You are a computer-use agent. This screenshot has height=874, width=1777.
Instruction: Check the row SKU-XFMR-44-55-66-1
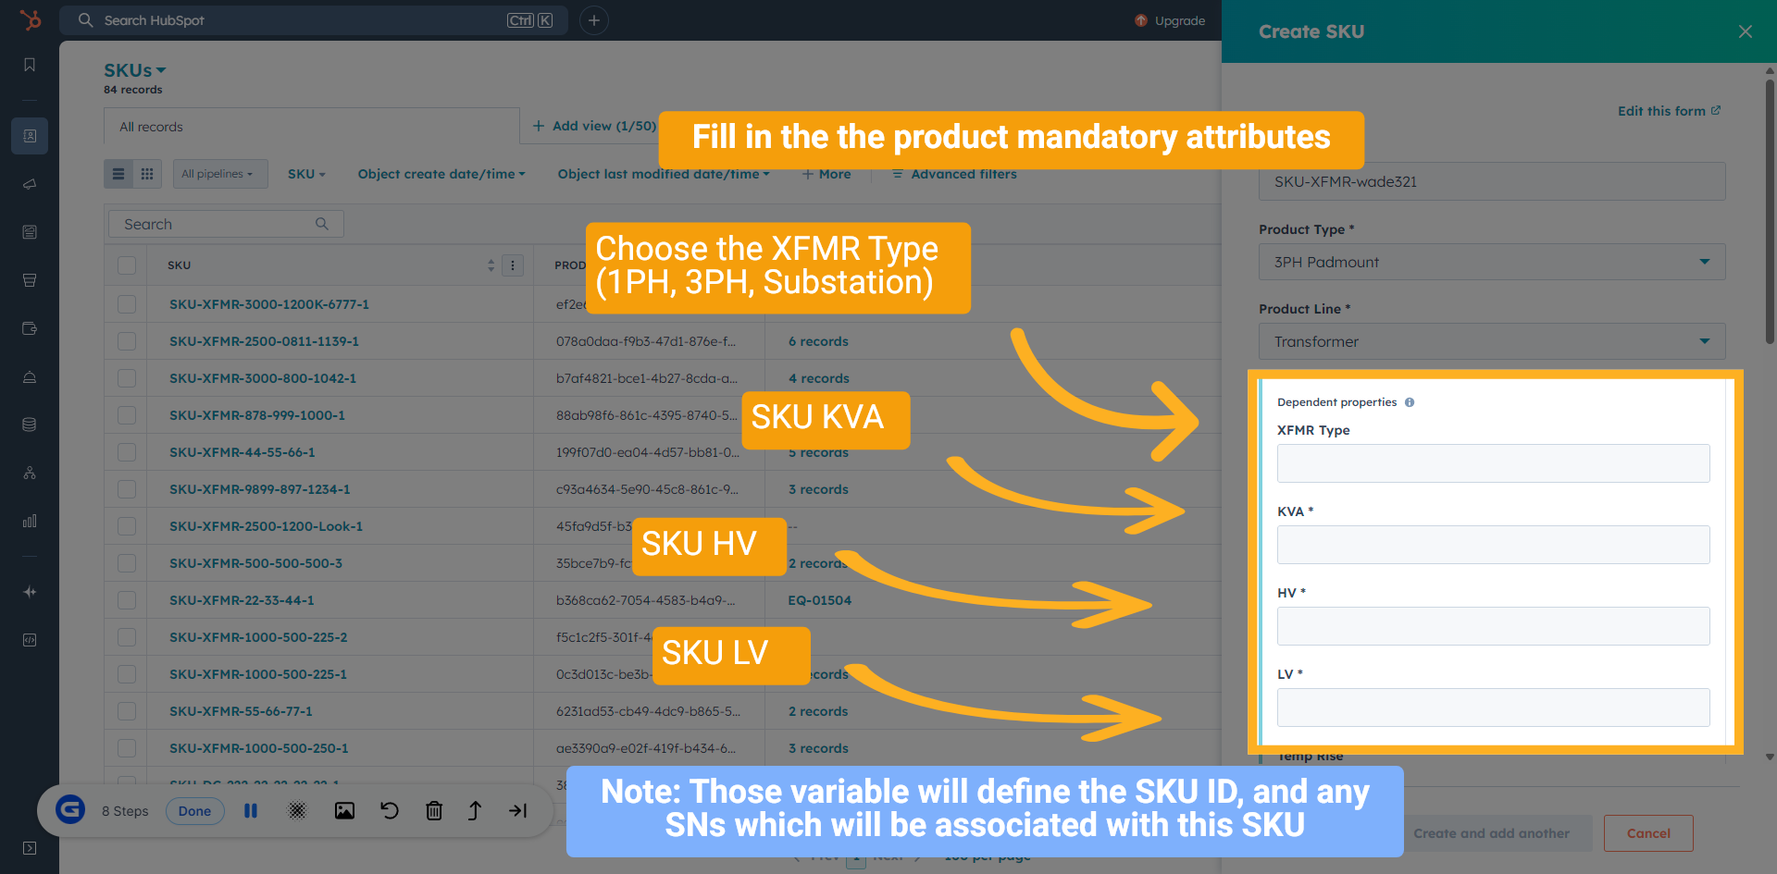(x=127, y=452)
